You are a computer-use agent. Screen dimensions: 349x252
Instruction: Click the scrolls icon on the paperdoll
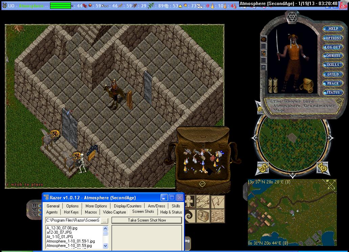(273, 85)
